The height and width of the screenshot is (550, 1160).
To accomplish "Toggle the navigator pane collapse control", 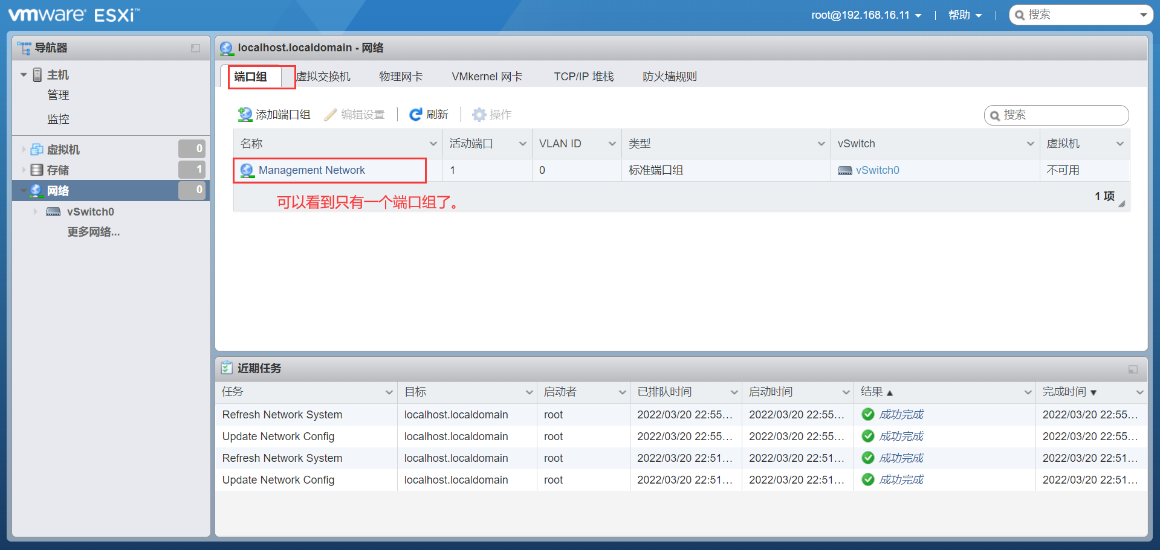I will click(195, 48).
